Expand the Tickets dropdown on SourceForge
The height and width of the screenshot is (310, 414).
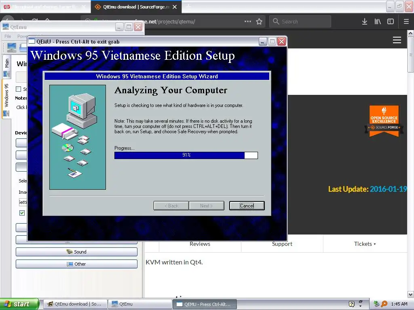[365, 244]
